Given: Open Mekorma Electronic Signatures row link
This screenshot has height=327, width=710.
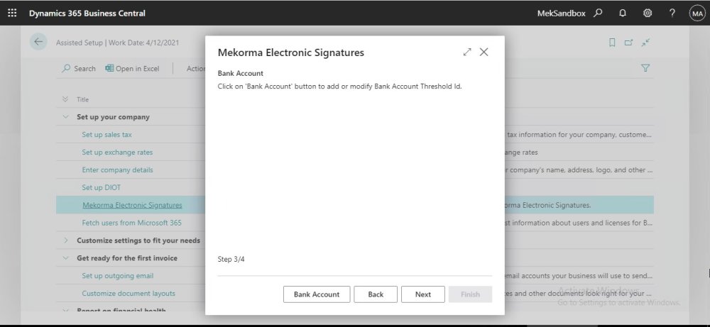Looking at the screenshot, I should tap(132, 205).
